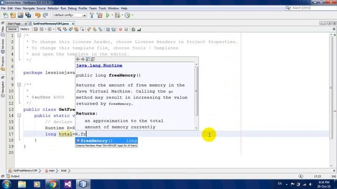Show opened documents list dropdown

330,23
